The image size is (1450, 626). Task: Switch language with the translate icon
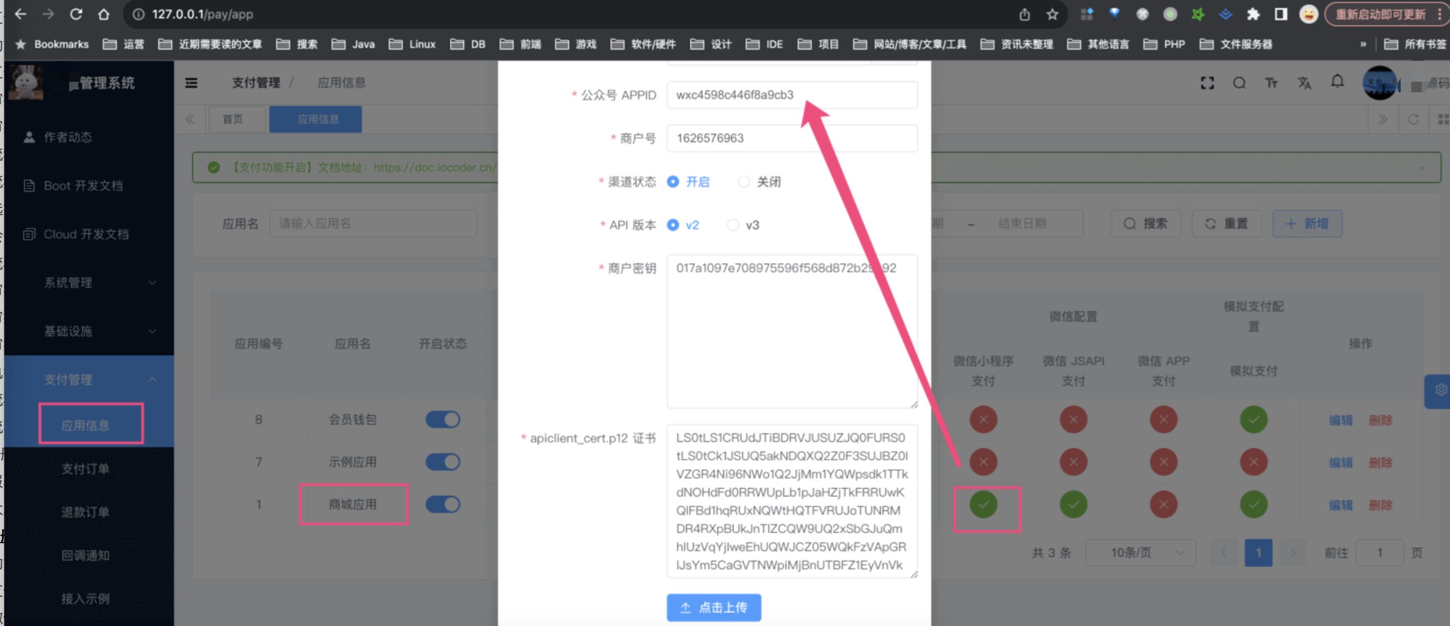coord(1304,83)
